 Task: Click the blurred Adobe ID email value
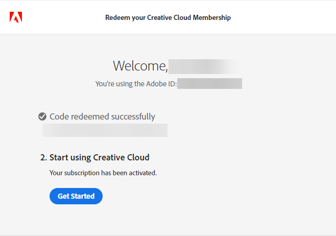point(209,84)
